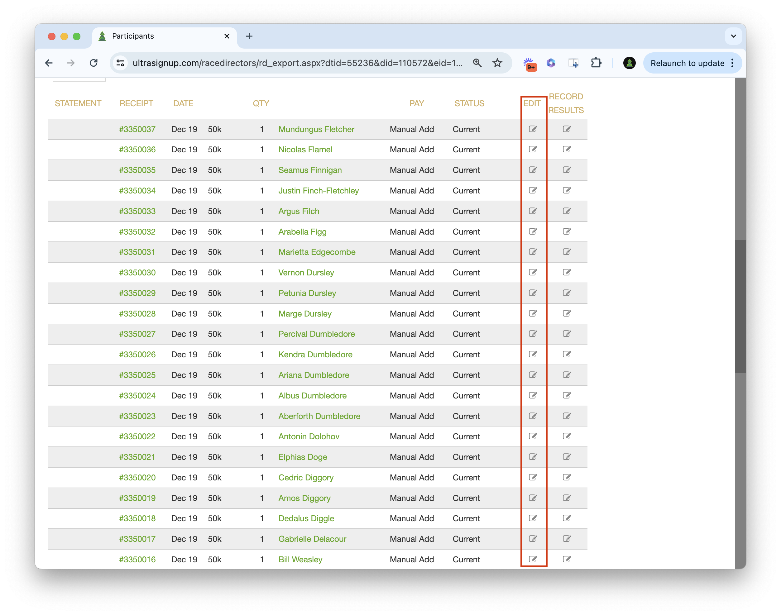This screenshot has height=615, width=781.
Task: Open Chrome three-dot menu
Action: coord(732,63)
